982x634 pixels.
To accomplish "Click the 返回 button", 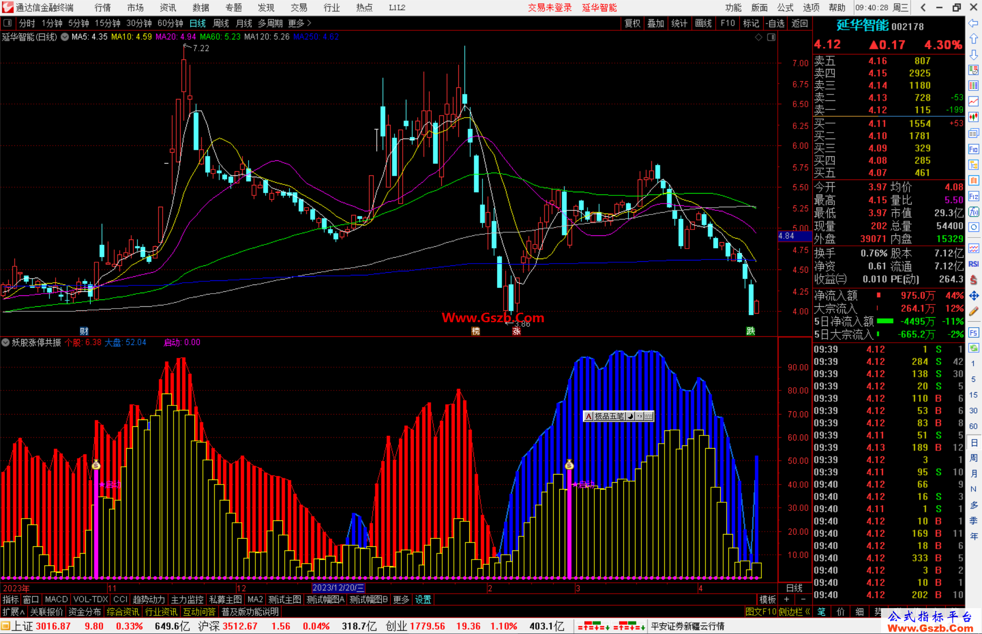I will pyautogui.click(x=799, y=23).
